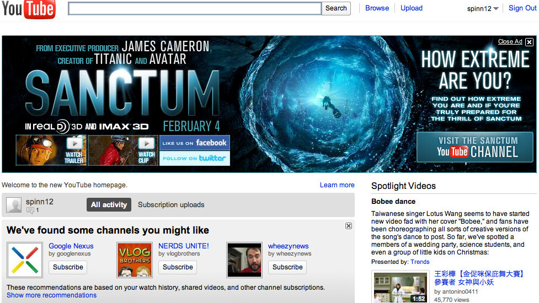
Task: Open the wheezynews channel avatar
Action: pos(244,259)
